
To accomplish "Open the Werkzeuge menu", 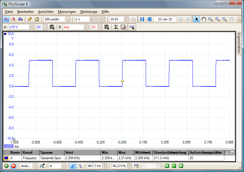I will (x=88, y=12).
